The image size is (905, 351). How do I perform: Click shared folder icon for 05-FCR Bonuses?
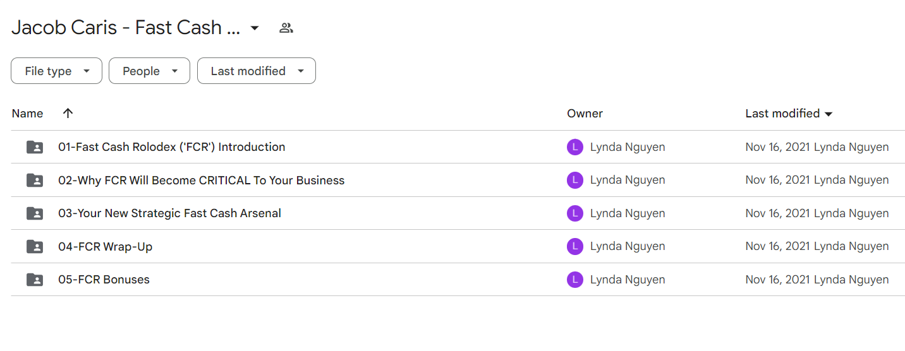point(35,280)
